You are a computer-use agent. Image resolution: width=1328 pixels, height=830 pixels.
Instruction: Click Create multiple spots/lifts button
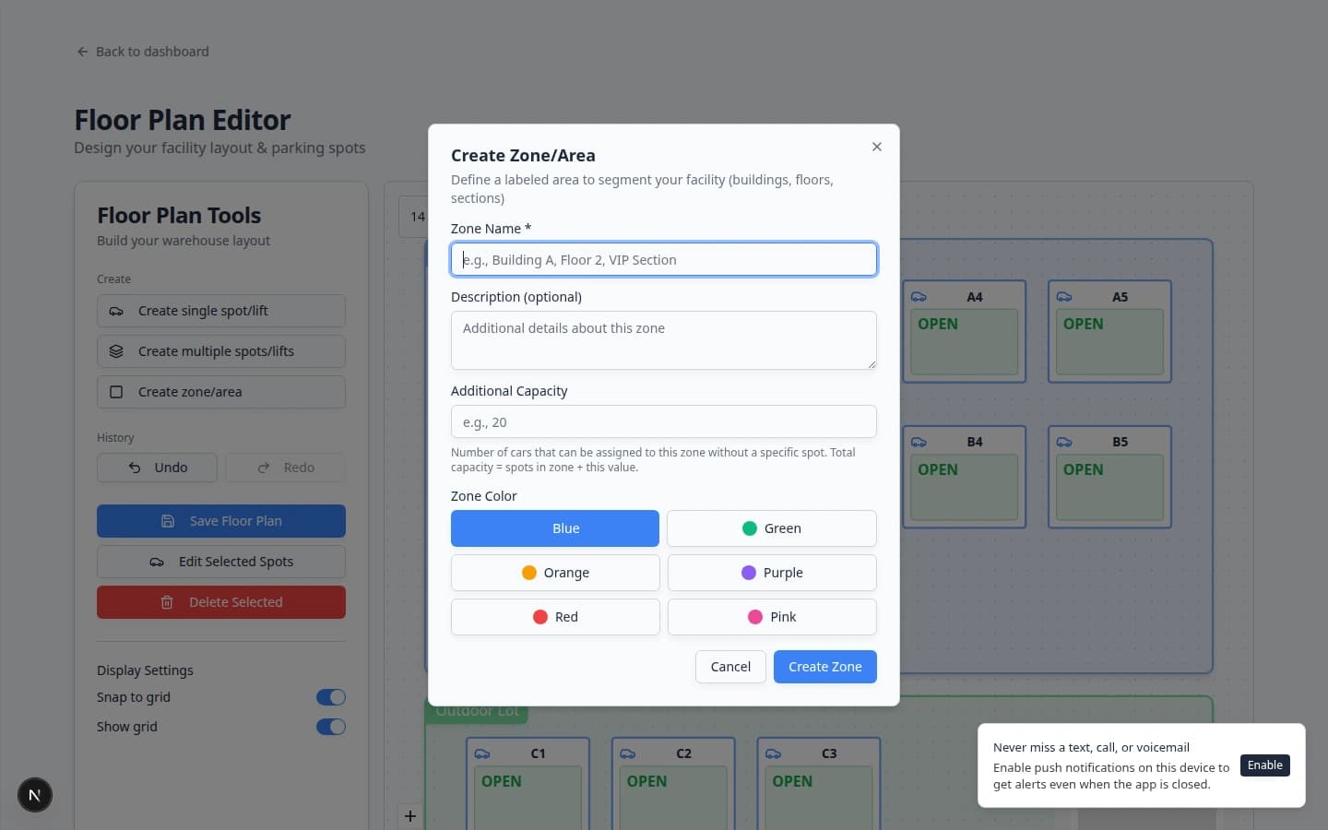click(221, 351)
